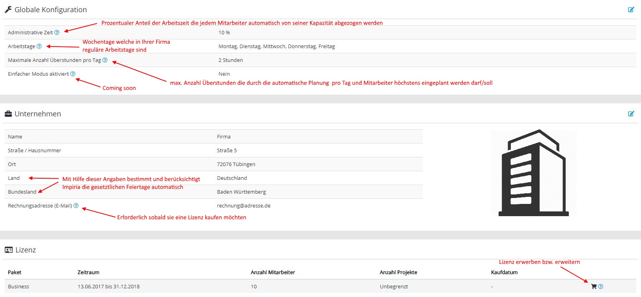Click the wrench icon beside Globale Konfiguration
This screenshot has width=641, height=297.
[x=8, y=9]
